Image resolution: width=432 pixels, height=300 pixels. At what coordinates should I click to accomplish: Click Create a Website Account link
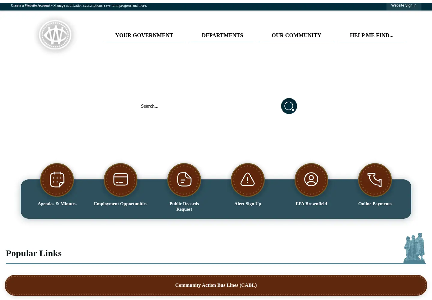(31, 5)
